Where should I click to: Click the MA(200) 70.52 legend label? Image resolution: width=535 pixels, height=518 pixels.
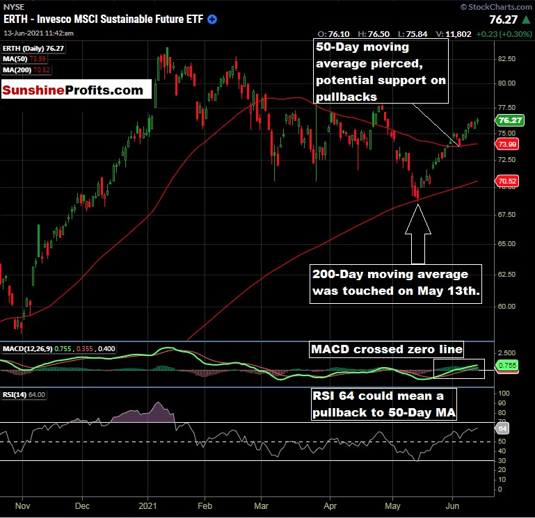(26, 70)
